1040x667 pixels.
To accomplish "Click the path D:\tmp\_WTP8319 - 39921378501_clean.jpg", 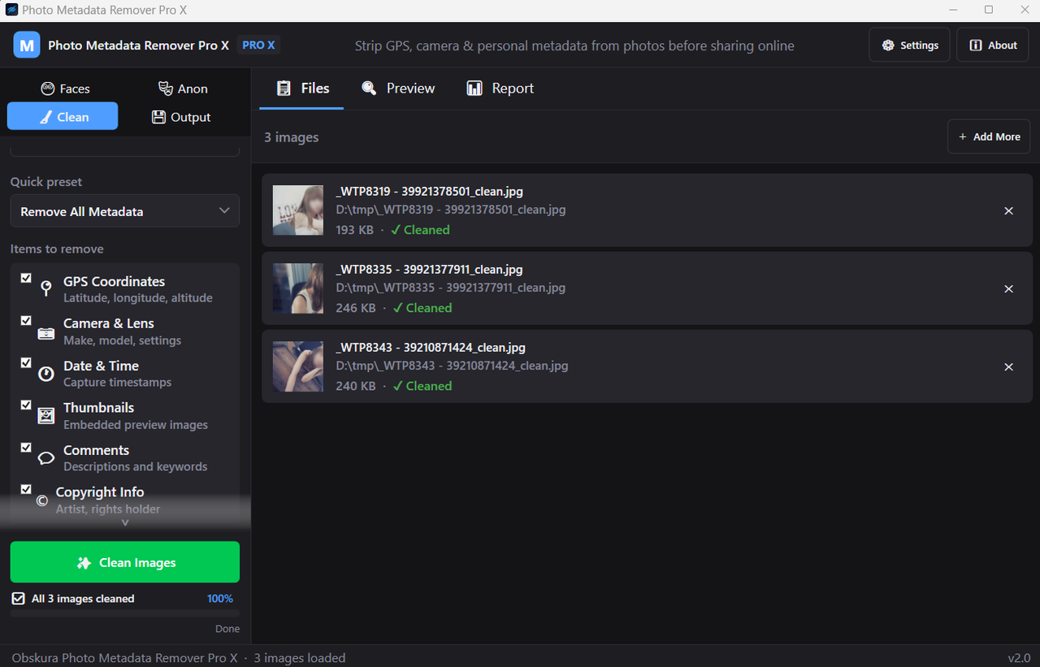I will tap(451, 210).
